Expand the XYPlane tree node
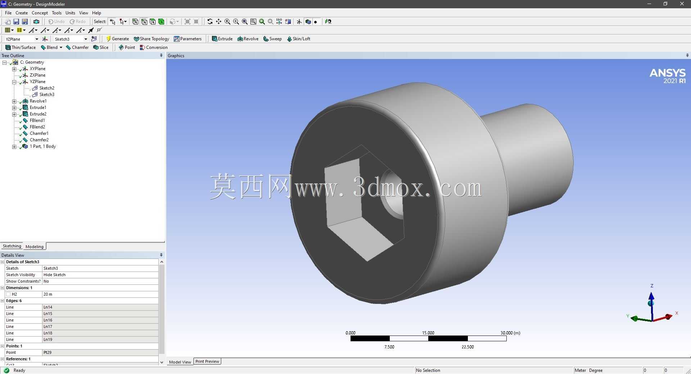691x374 pixels. click(14, 69)
